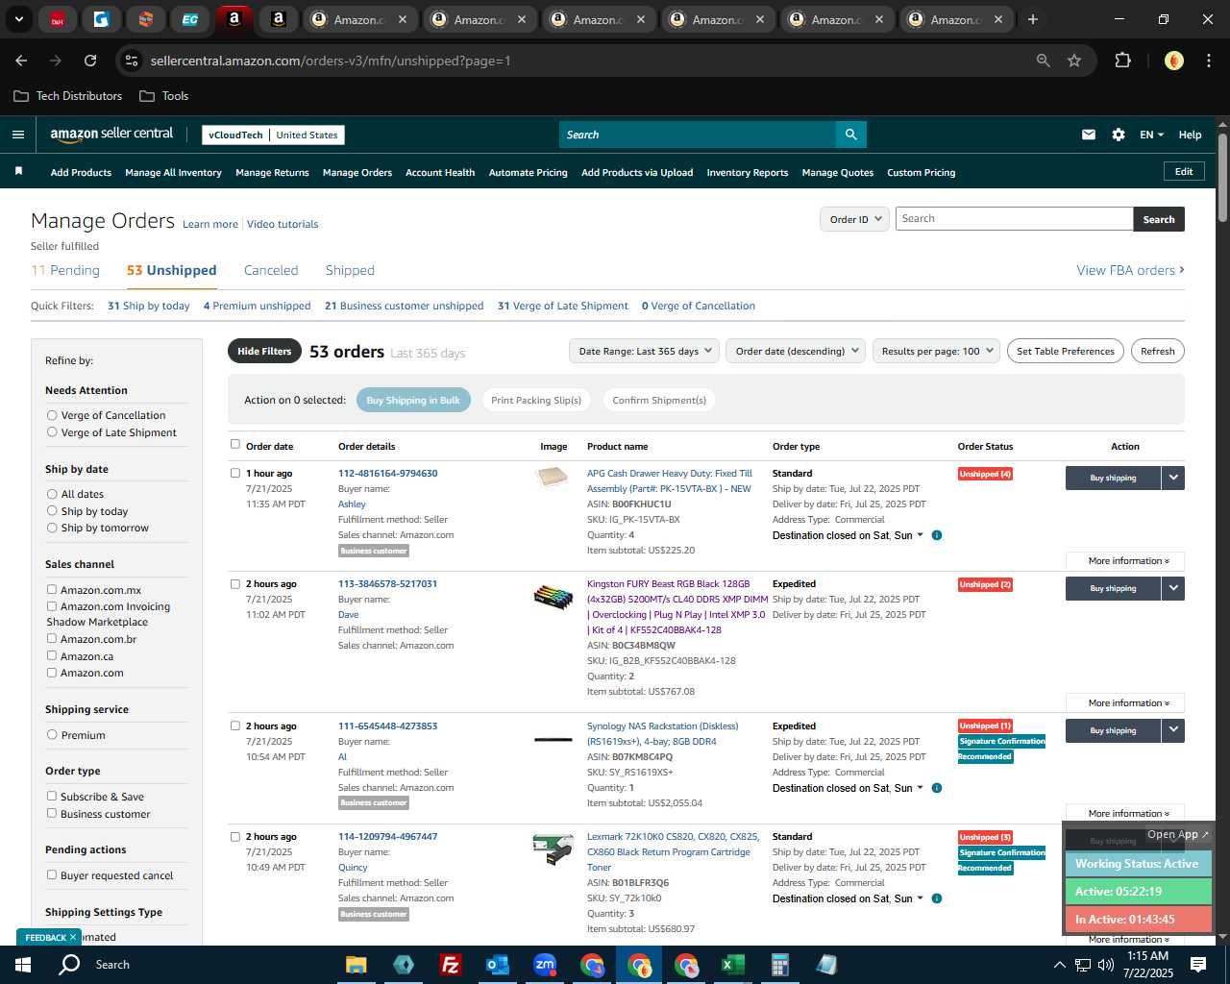Open the site information icon in address bar
Viewport: 1230px width, 984px height.
[x=133, y=61]
